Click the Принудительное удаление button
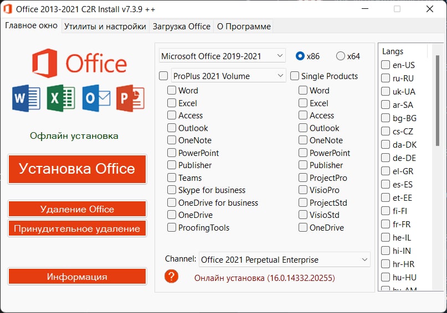This screenshot has height=313, width=447. [77, 228]
